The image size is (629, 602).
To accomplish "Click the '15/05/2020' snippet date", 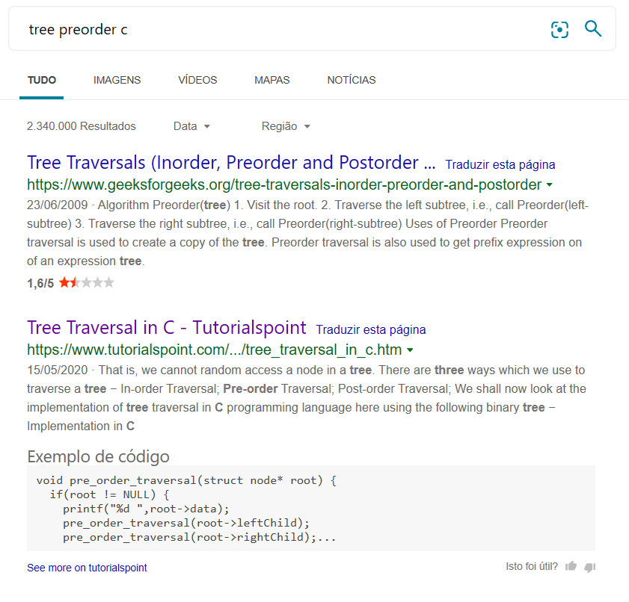I will tap(58, 370).
